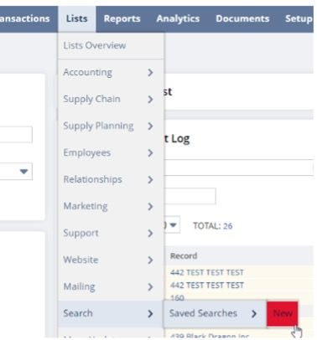This screenshot has height=340, width=317.
Task: Open the Analytics menu
Action: pos(178,18)
